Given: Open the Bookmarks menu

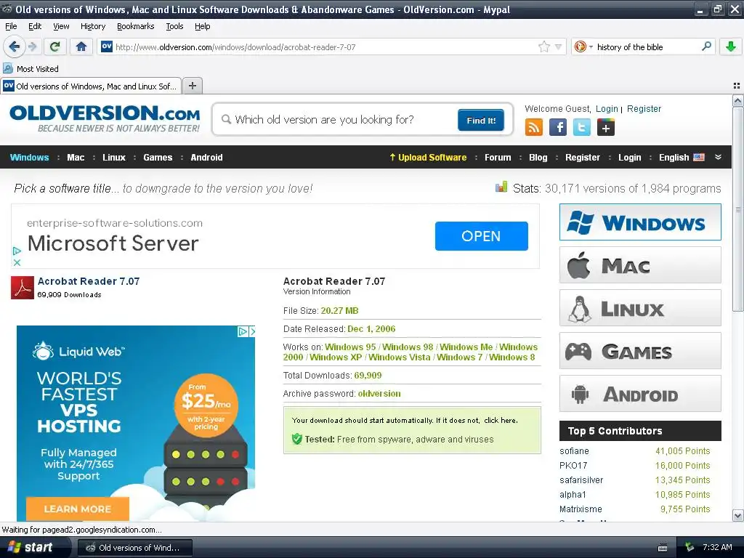Looking at the screenshot, I should 136,26.
